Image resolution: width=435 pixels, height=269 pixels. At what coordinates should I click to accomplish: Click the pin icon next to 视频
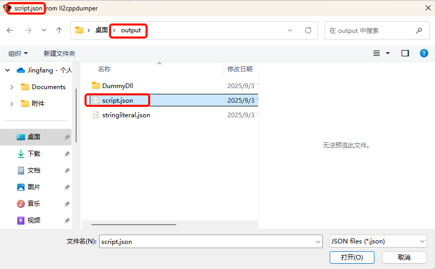tap(67, 221)
